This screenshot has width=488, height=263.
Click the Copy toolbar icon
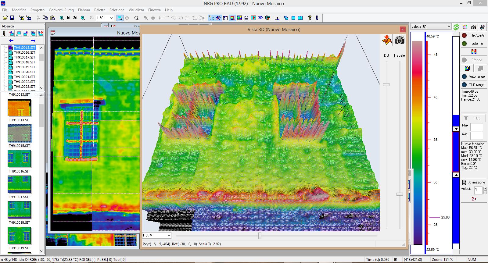[x=45, y=18]
